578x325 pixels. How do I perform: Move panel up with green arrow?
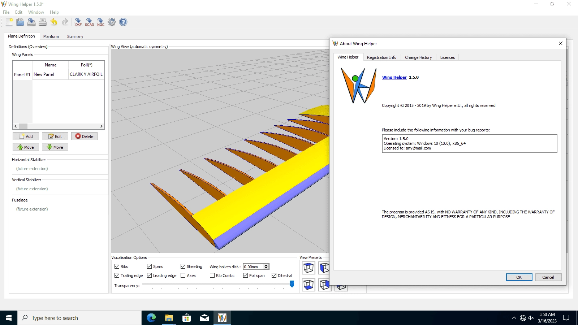click(26, 147)
